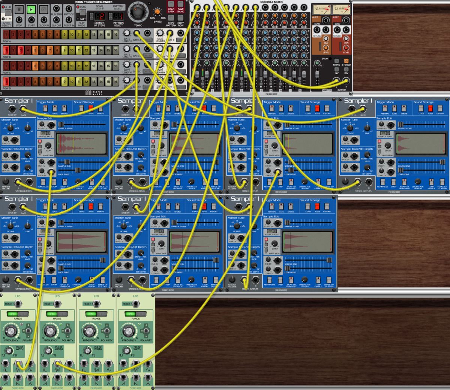Click the Copy Row button
450x390 pixels.
pyautogui.click(x=180, y=18)
